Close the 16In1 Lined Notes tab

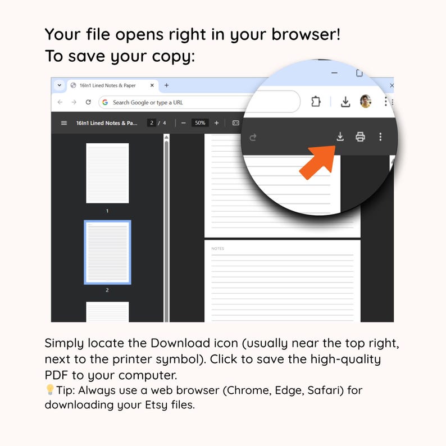152,85
